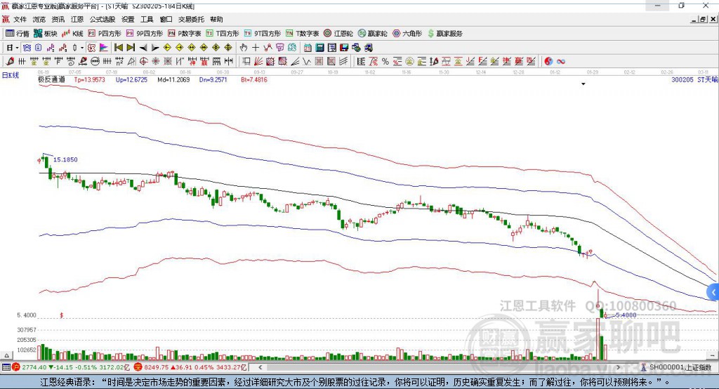Open the T数字表 tool
The width and height of the screenshot is (719, 389).
(302, 34)
